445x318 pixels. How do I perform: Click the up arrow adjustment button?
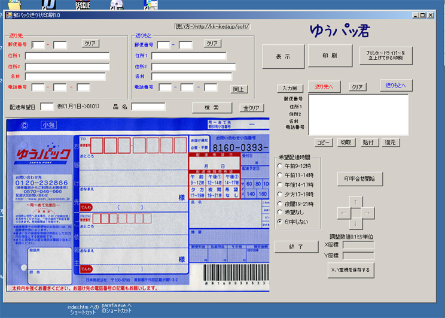356,202
